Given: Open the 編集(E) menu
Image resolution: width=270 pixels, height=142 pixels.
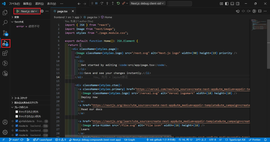Looking at the screenshot, I should (27, 4).
